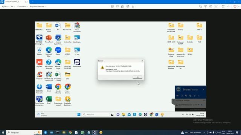The width and height of the screenshot is (241, 135).
Task: Open the Google Chrome desktop shortcut
Action: coord(58,88)
